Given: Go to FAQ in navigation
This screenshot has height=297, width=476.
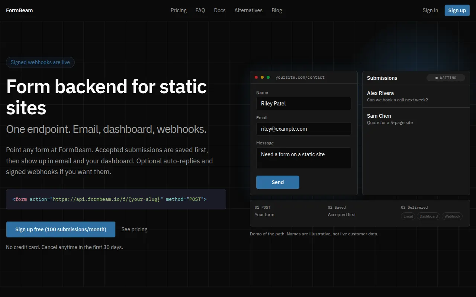Looking at the screenshot, I should pos(200,10).
